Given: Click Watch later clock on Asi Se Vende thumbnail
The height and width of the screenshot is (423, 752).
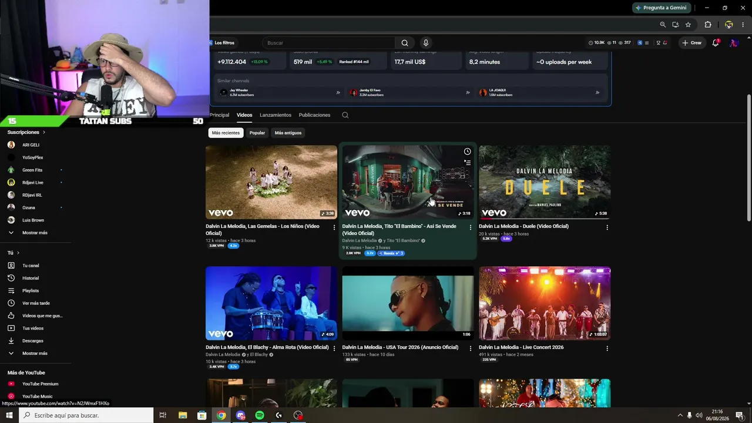Looking at the screenshot, I should coord(468,152).
